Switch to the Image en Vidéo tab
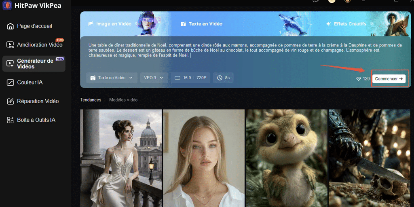 110,24
